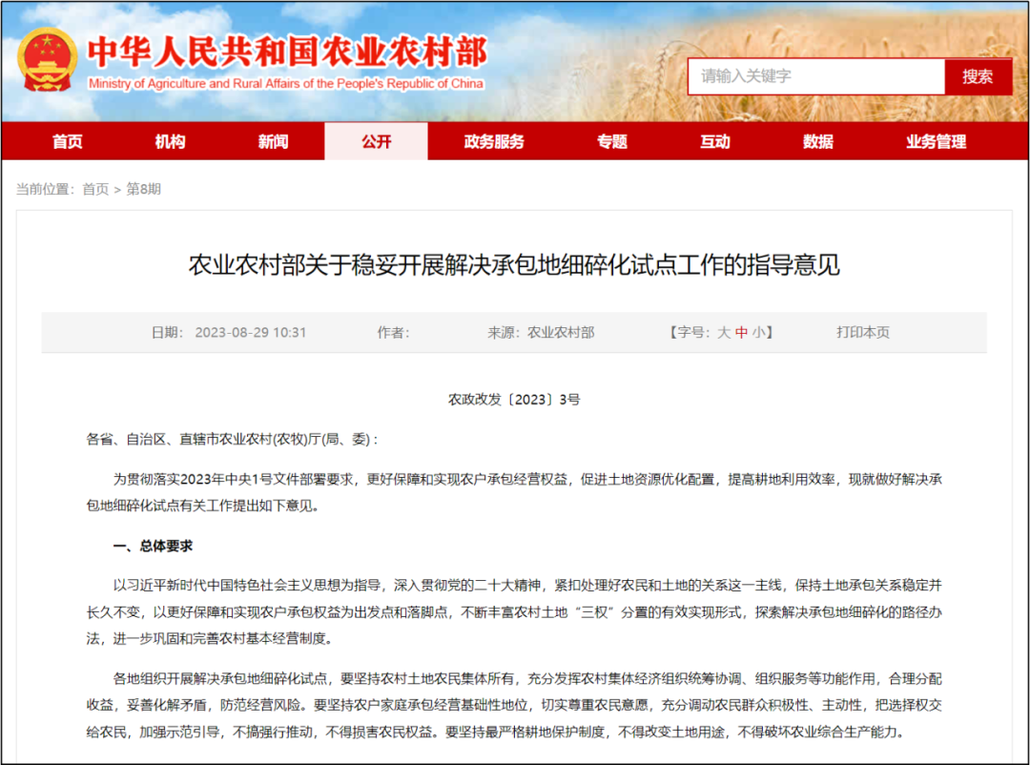Open the 政务服务 navigation tab

(494, 141)
